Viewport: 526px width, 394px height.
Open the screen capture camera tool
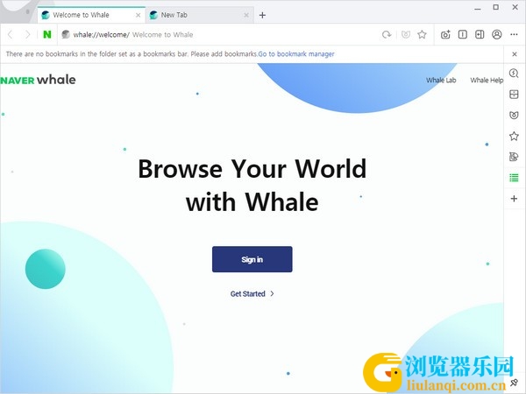pyautogui.click(x=445, y=34)
